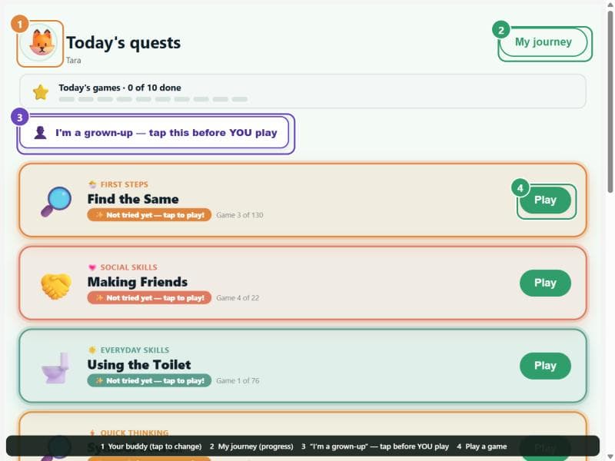Click the name 'Tara' under the heading

click(x=73, y=60)
